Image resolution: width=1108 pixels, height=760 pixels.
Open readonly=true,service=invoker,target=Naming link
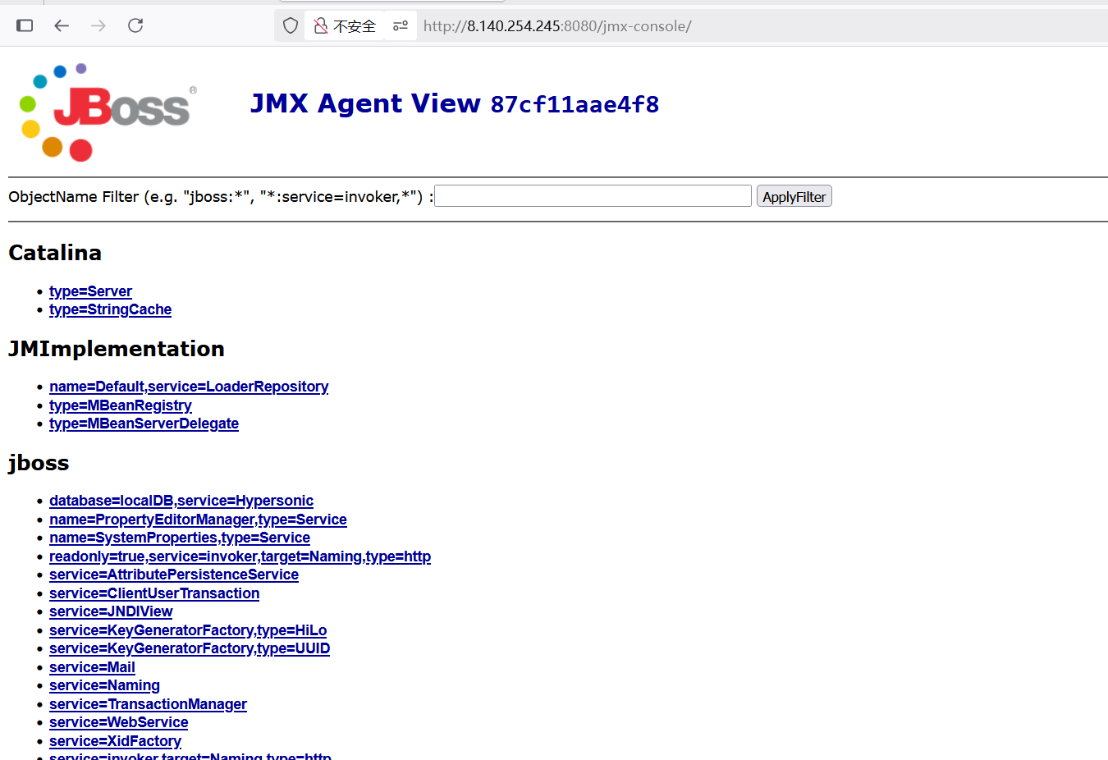[240, 556]
